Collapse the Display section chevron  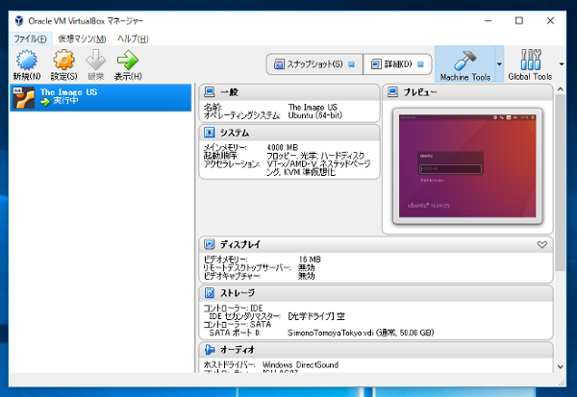pyautogui.click(x=541, y=245)
